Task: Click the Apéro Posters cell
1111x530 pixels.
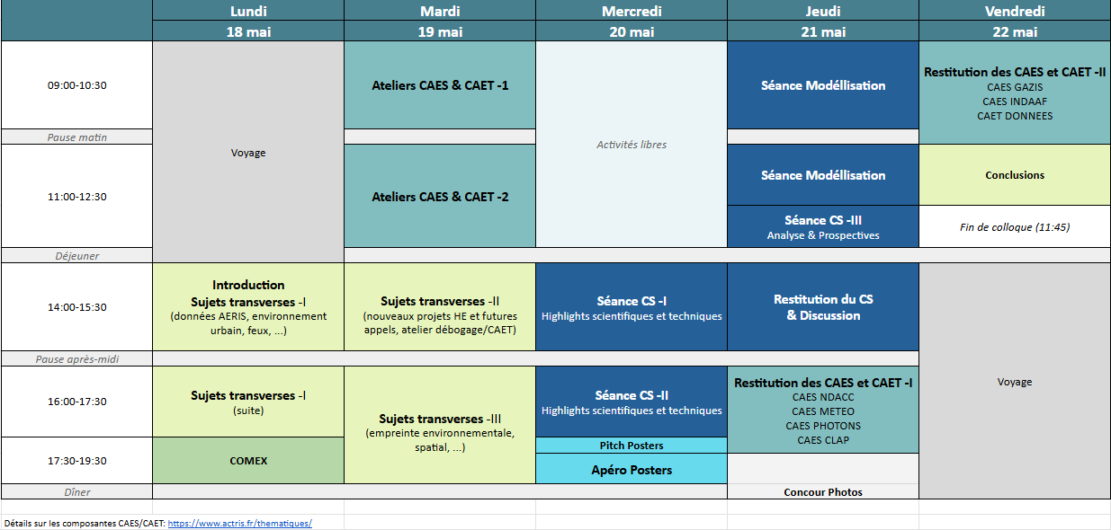Action: (632, 470)
